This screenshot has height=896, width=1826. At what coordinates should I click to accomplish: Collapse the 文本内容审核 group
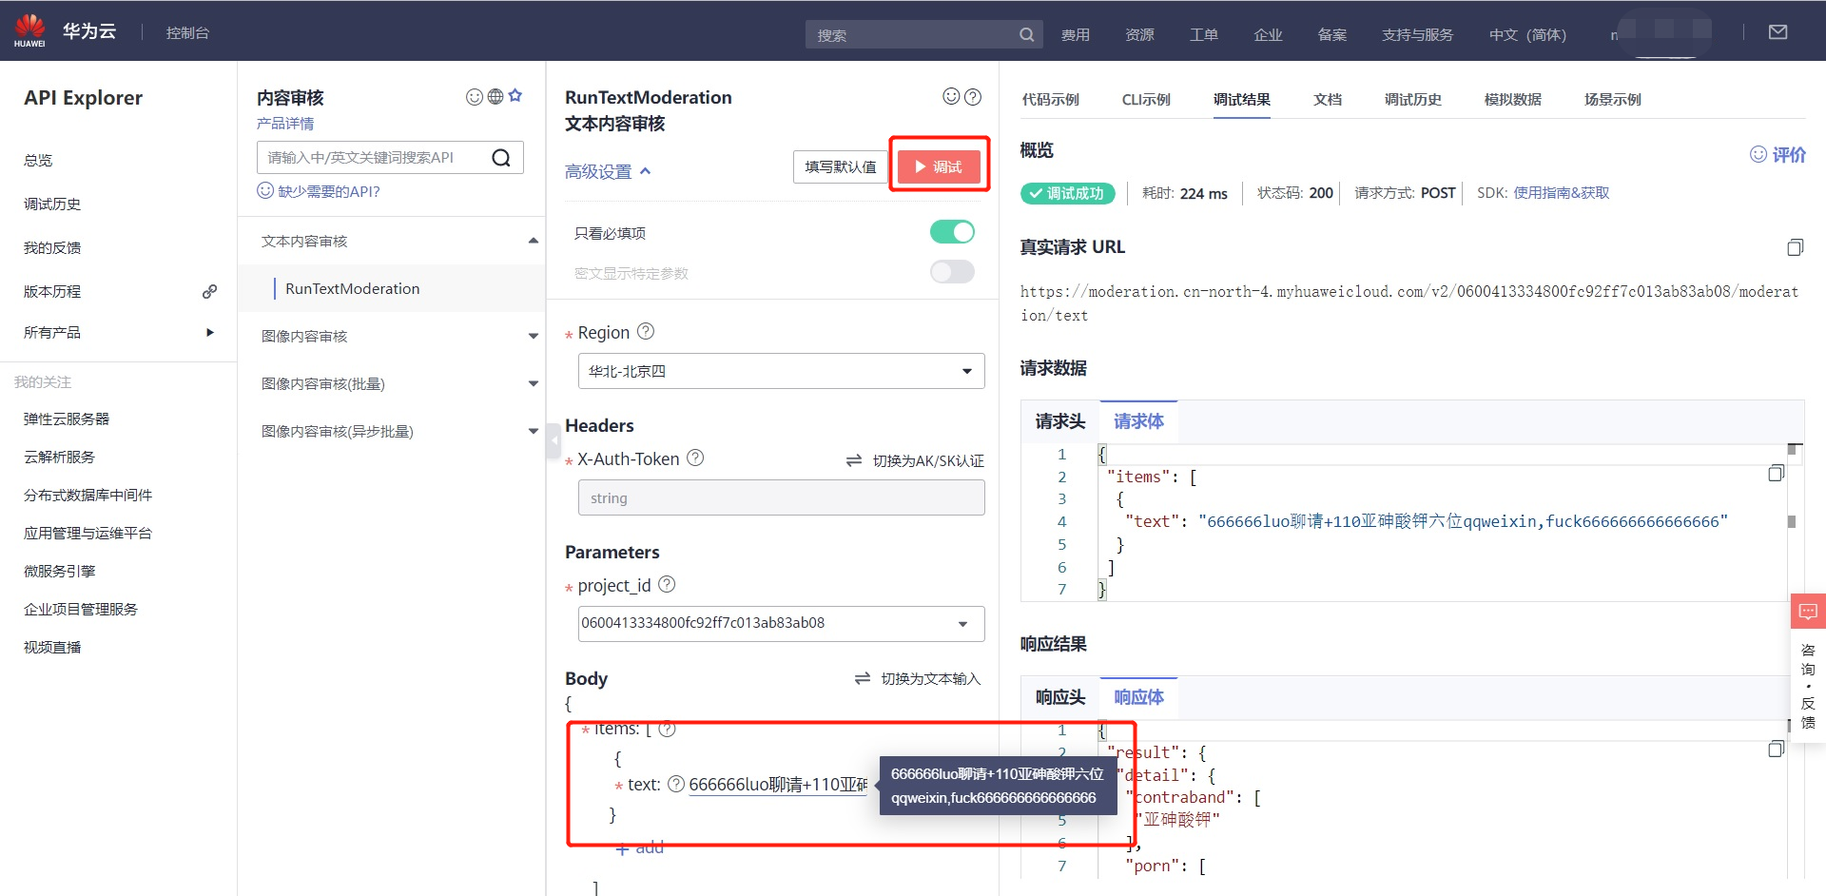pos(533,241)
